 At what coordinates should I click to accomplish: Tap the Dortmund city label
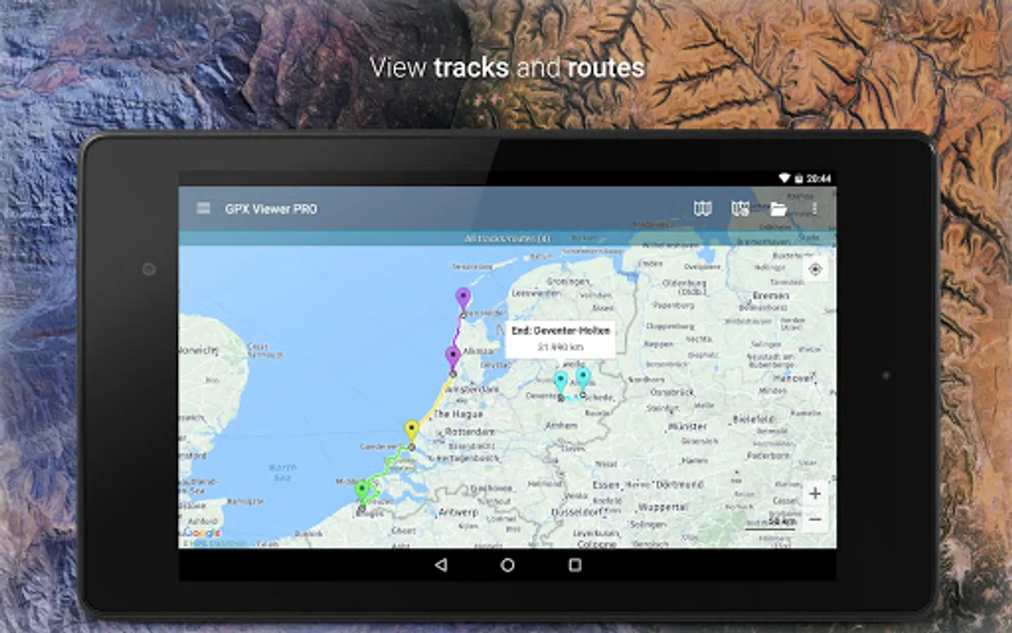click(x=680, y=485)
